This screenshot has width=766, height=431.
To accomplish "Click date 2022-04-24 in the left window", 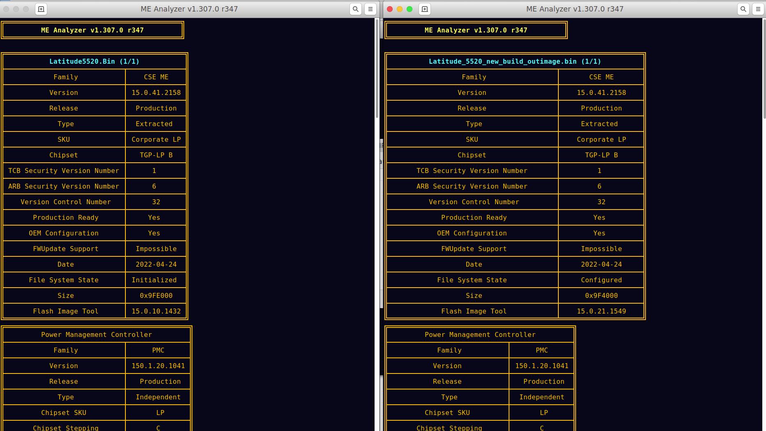I will pyautogui.click(x=156, y=264).
